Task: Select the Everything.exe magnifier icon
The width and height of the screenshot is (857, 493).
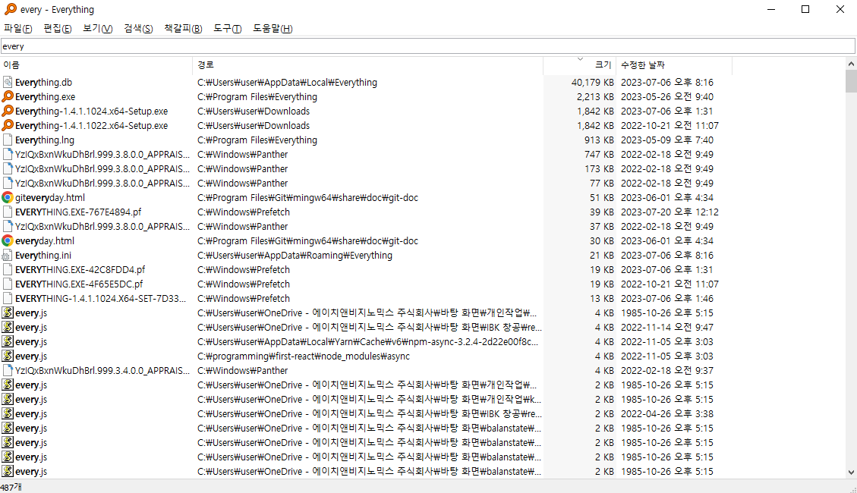Action: (7, 96)
